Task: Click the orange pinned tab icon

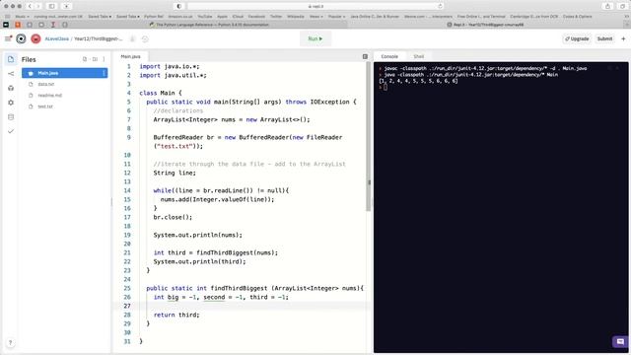Action: [18, 25]
